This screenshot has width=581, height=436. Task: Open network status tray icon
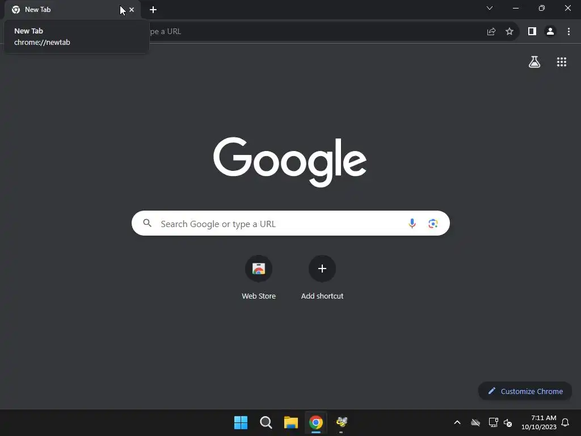tap(493, 422)
